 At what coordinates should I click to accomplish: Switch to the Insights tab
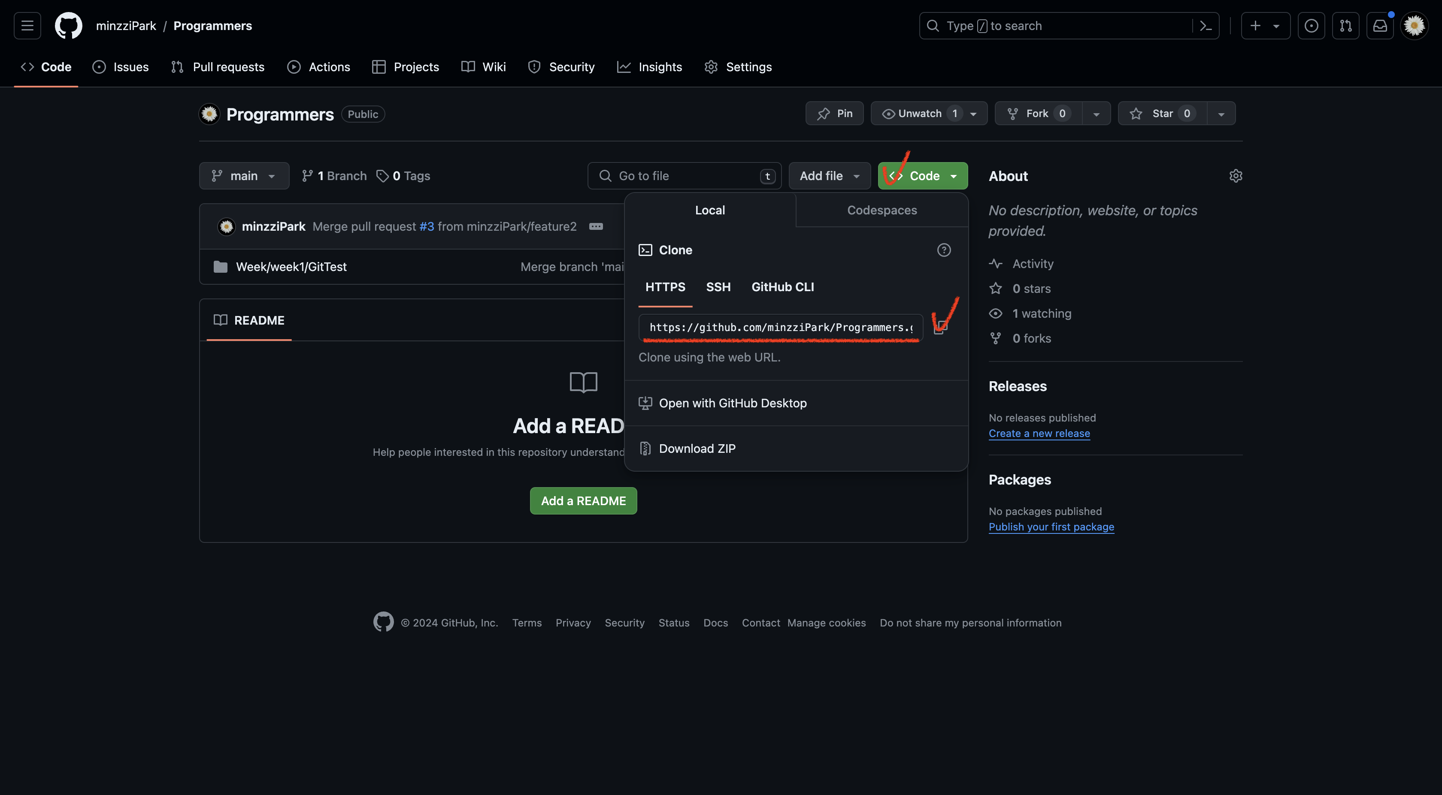[x=649, y=67]
